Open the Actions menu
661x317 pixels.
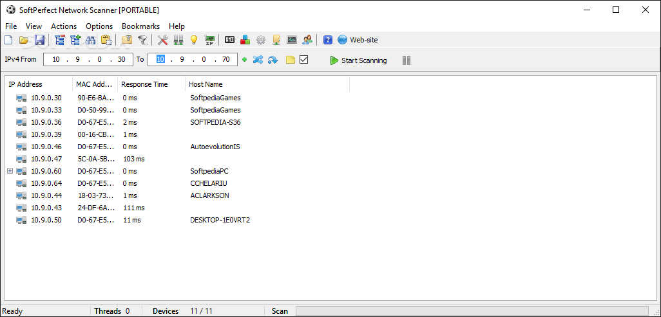64,26
